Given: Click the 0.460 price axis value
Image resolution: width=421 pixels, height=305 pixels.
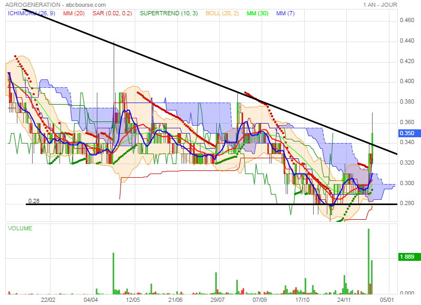Looking at the screenshot, I should [407, 21].
